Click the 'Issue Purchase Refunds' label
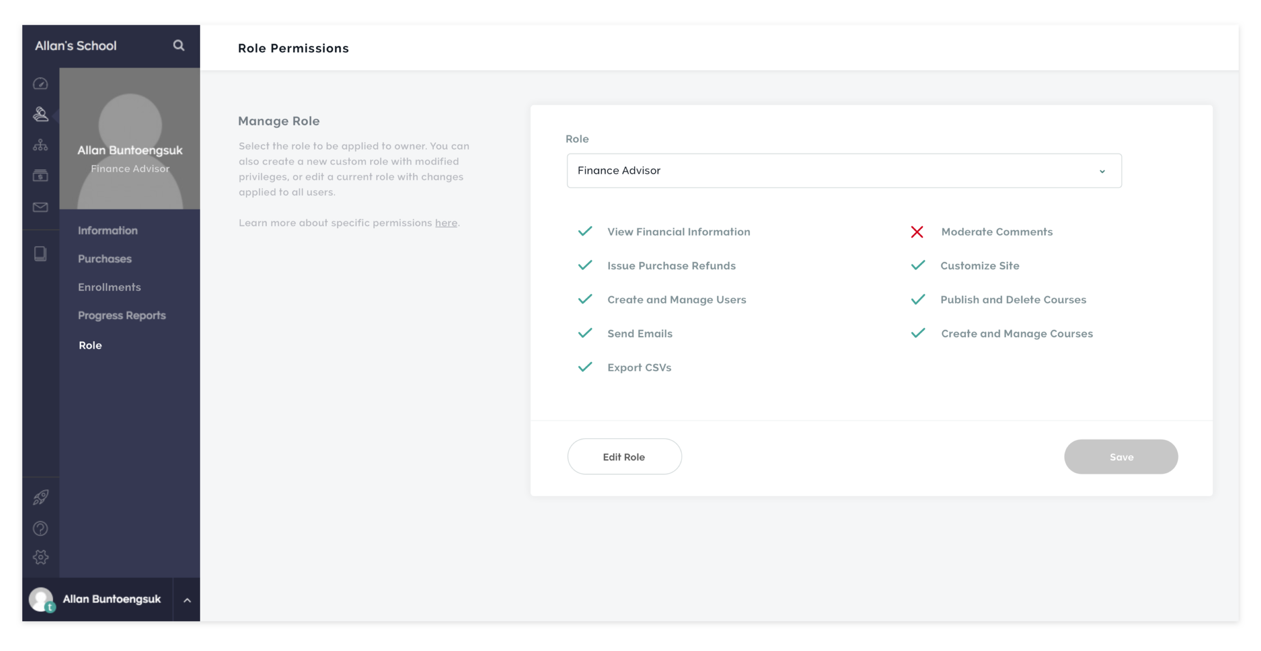Image resolution: width=1261 pixels, height=651 pixels. [671, 266]
